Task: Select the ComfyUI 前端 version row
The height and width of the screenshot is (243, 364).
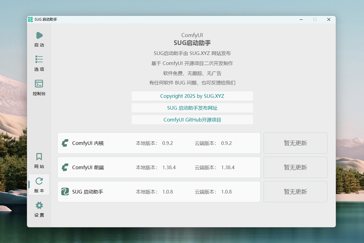Action: pyautogui.click(x=159, y=167)
